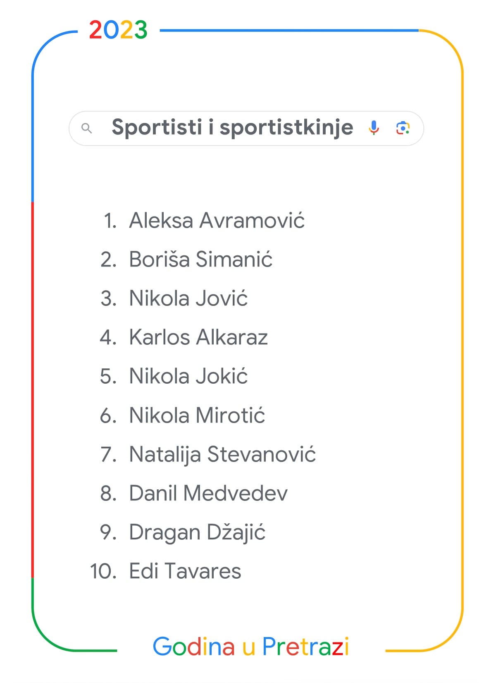Click the colorful 2023 year heading
Image resolution: width=496 pixels, height=683 pixels.
(118, 30)
